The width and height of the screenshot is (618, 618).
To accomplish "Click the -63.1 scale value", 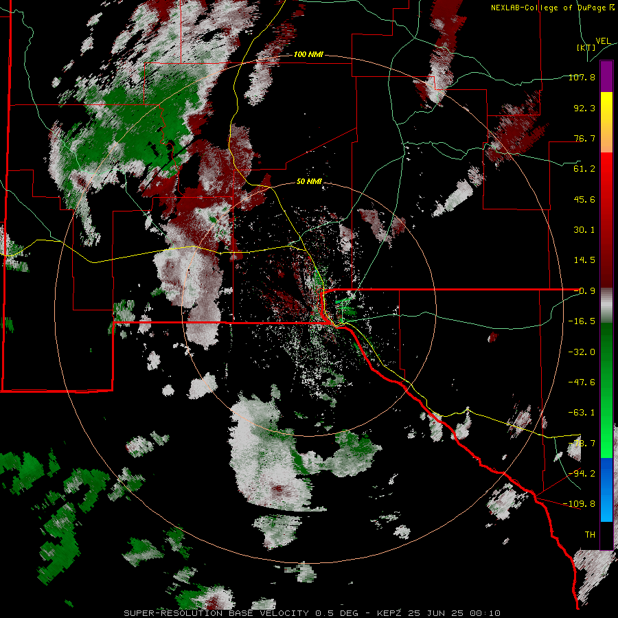I will (x=582, y=413).
